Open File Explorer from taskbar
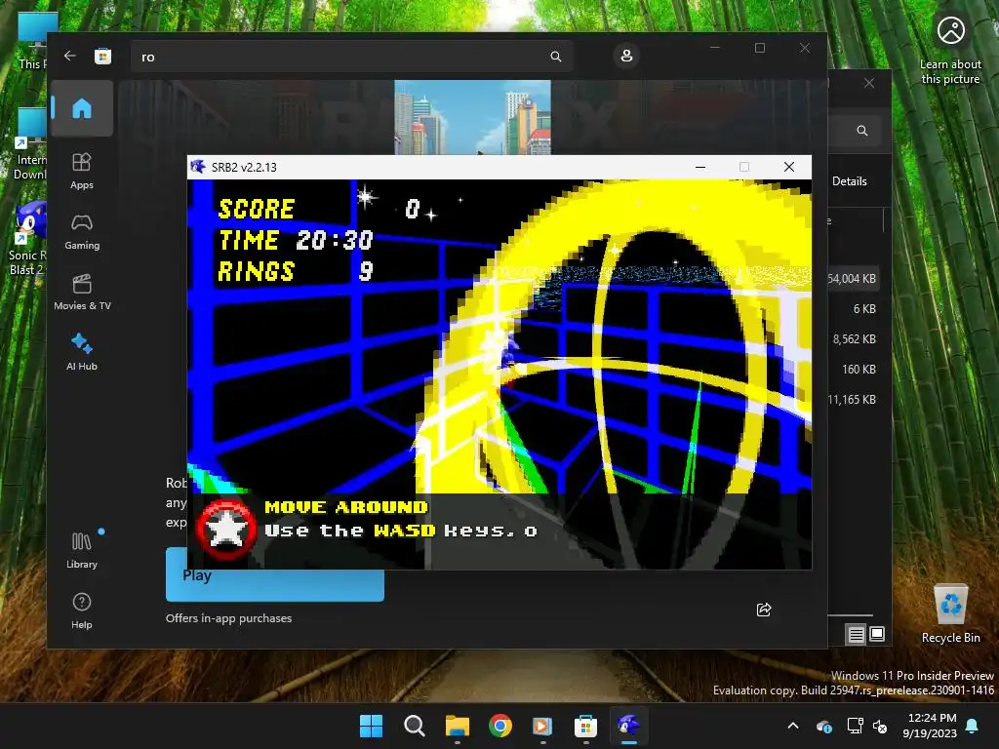Viewport: 999px width, 749px height. pos(457,726)
